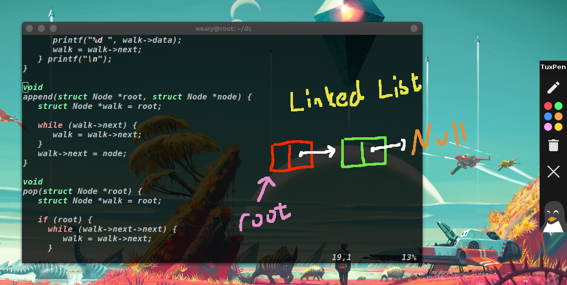Click 'struct Node *walk = root;' inside pop
This screenshot has width=567, height=285.
100,200
